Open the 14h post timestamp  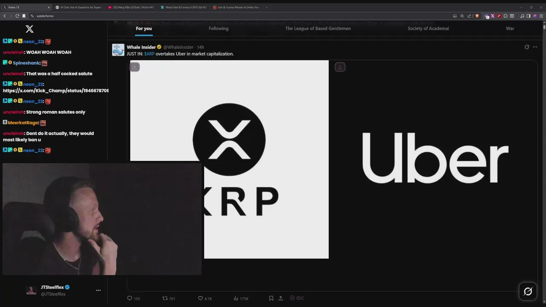point(200,47)
